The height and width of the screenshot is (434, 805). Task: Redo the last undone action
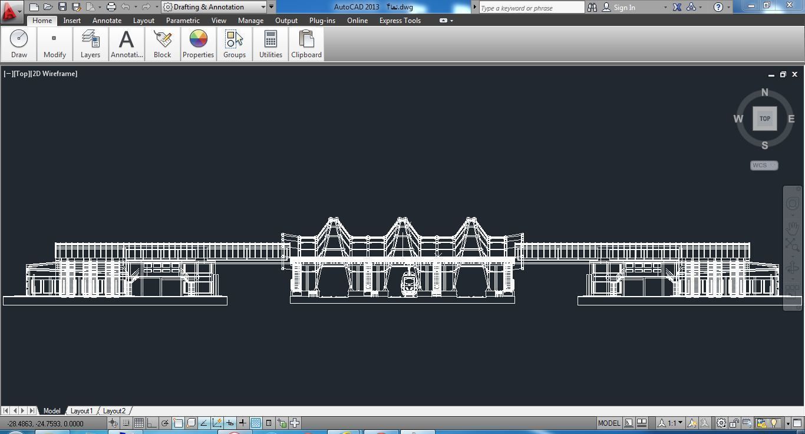[x=146, y=7]
